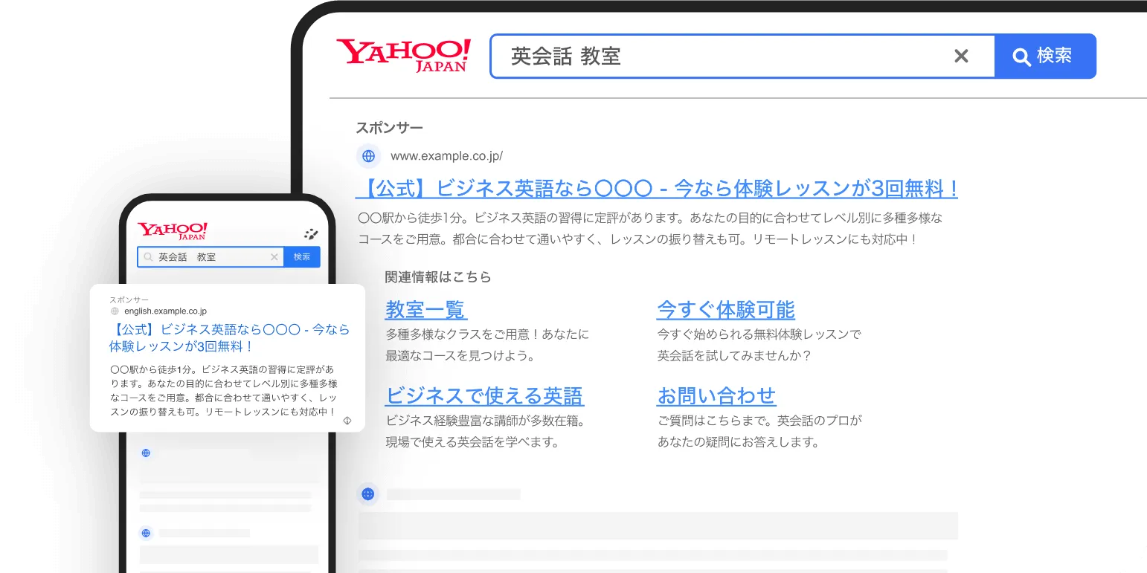1147x573 pixels.
Task: Clear the mobile search field with its × button
Action: click(274, 256)
